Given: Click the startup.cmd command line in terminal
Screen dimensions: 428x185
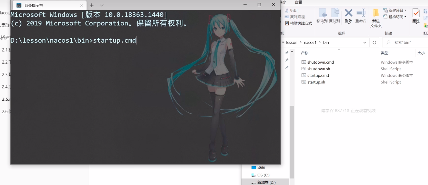Looking at the screenshot, I should click(73, 41).
